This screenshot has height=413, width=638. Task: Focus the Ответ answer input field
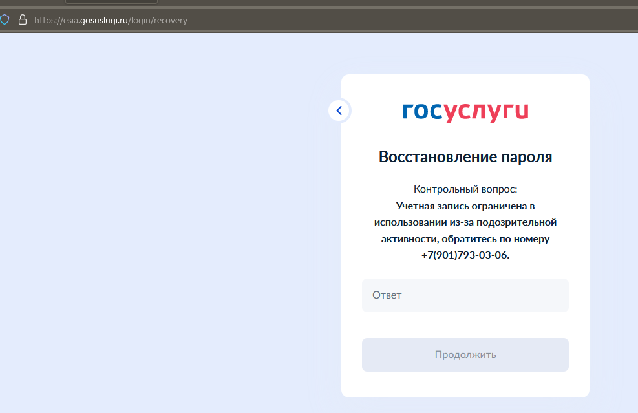465,295
